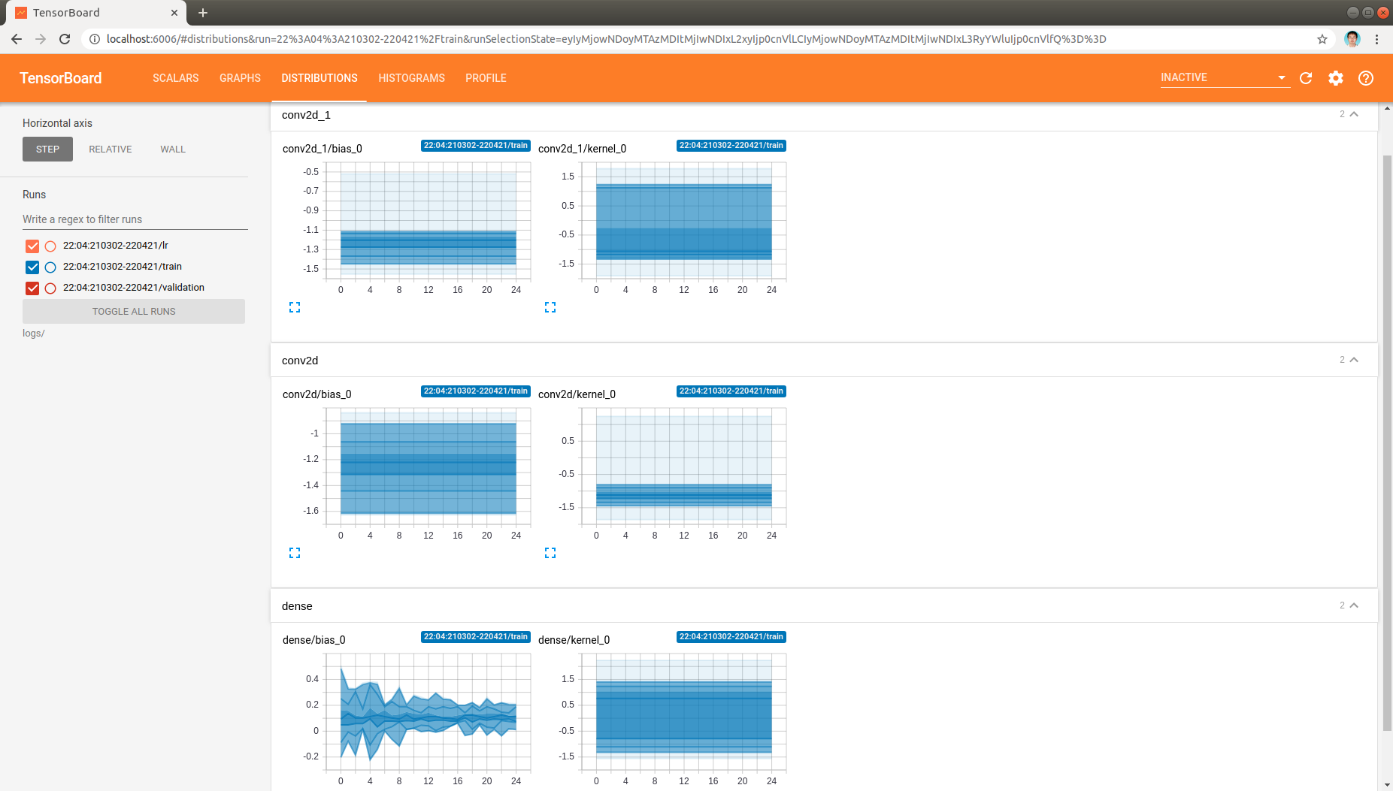Click the run badge on dense/bias_0 chart
This screenshot has width=1393, height=791.
(476, 637)
